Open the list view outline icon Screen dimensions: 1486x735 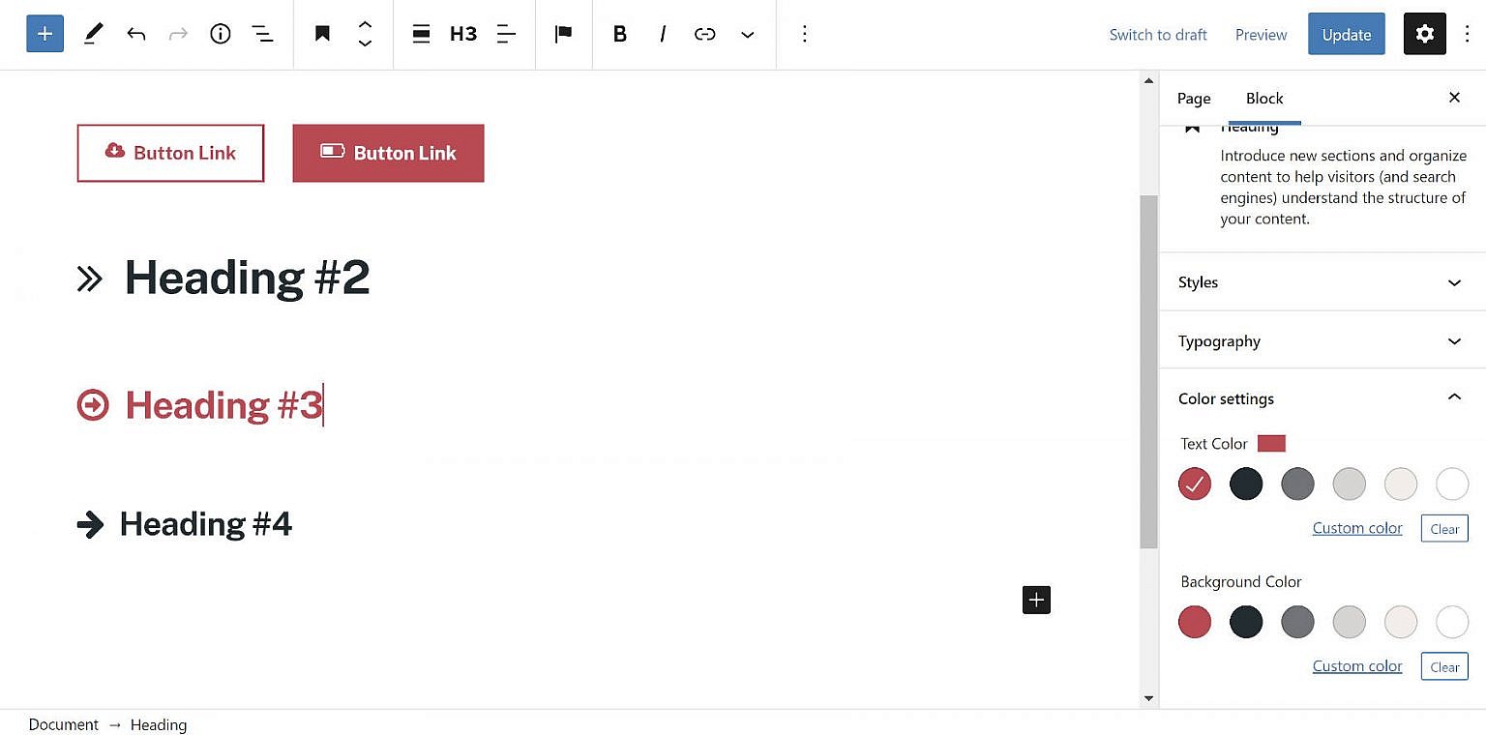[x=263, y=34]
